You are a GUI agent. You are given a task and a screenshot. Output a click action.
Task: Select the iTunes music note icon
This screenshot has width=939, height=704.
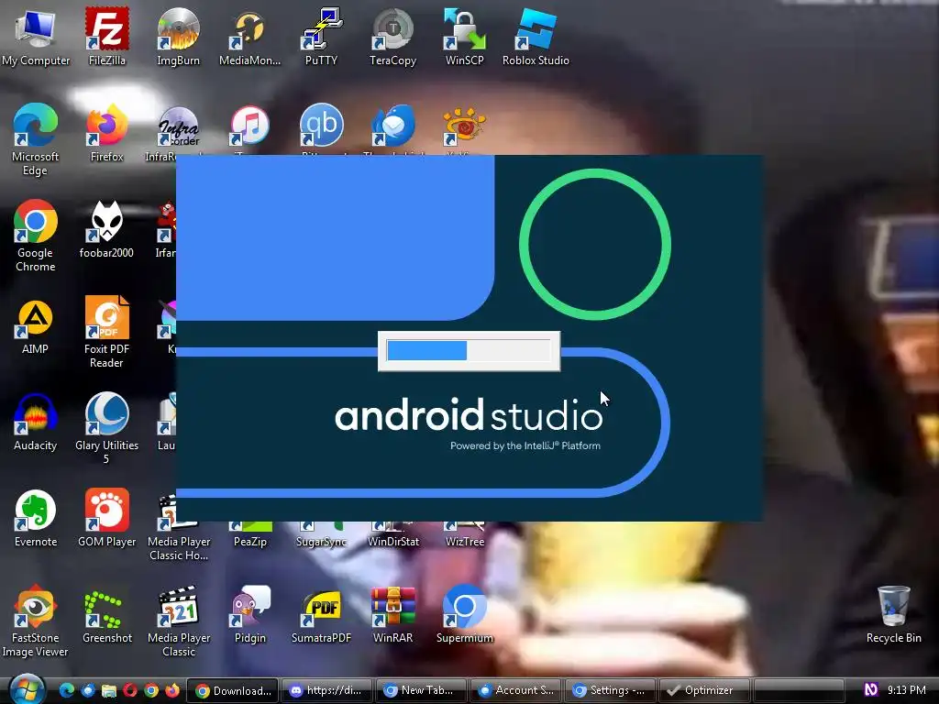click(249, 126)
